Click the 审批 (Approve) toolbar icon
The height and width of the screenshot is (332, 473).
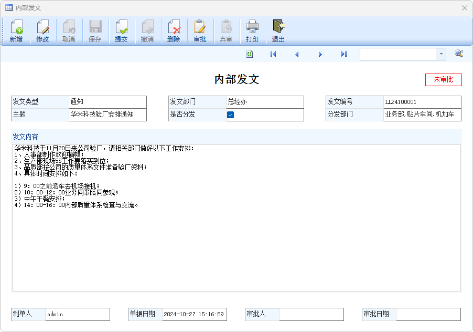click(200, 31)
